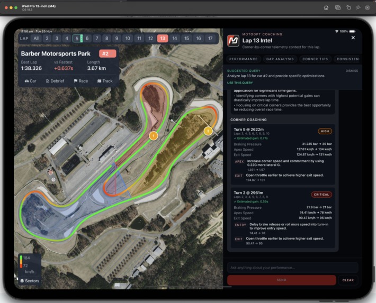Take a simulator screenshot with camera icon
Screen dimensions: 376x303
click(x=338, y=7)
